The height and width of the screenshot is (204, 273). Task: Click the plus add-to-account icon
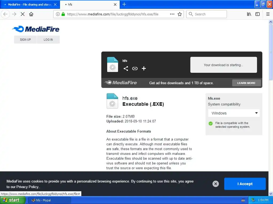coord(144,69)
